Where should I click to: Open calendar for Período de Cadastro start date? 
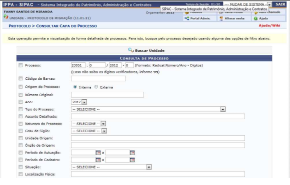[x=98, y=160]
